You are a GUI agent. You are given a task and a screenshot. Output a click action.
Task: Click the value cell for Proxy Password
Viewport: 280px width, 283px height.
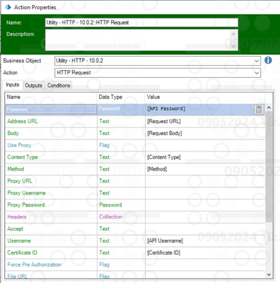(x=205, y=205)
